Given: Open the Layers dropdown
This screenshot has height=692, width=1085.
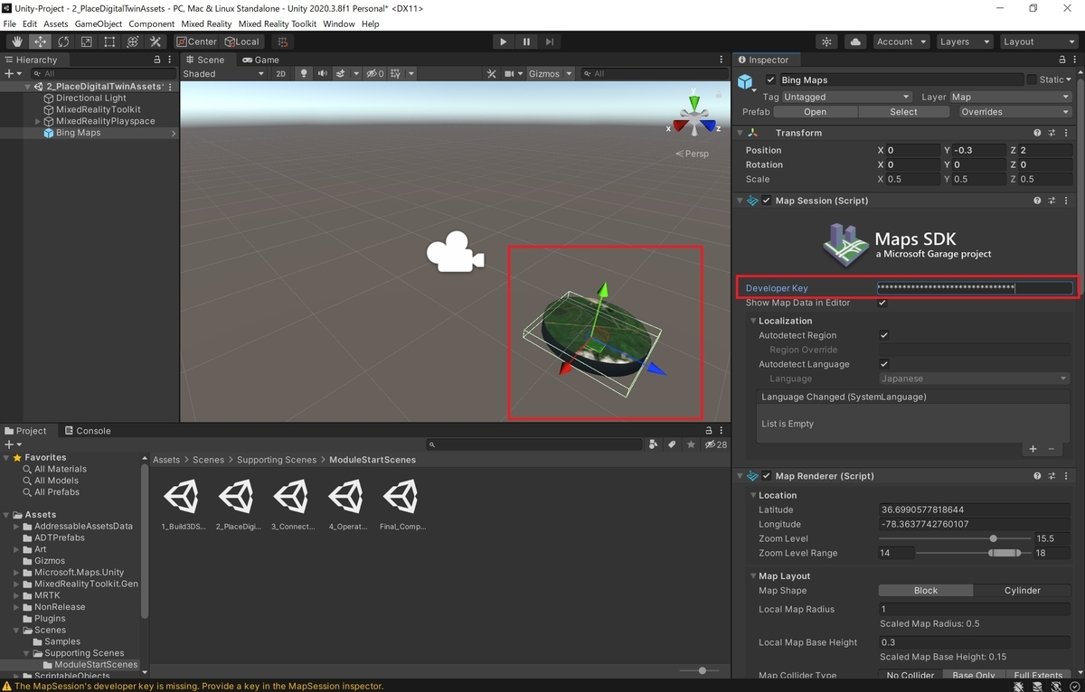Looking at the screenshot, I should (963, 42).
